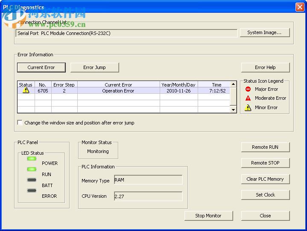The height and width of the screenshot is (231, 307).
Task: Click the ERROR LED indicator
Action: [x=32, y=191]
